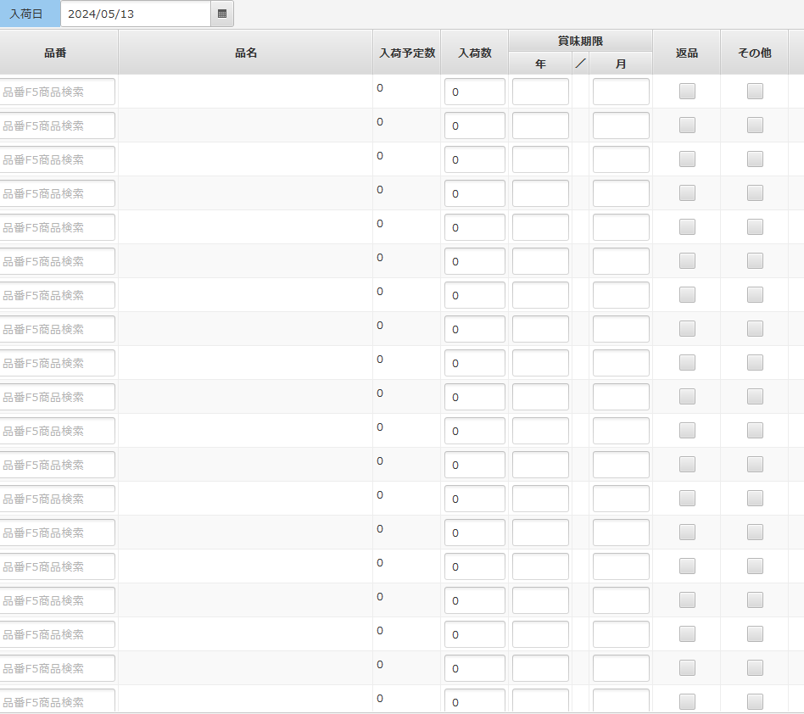Viewport: 804px width, 714px height.
Task: Click 入荷数 field in the fourteenth row
Action: coord(475,533)
